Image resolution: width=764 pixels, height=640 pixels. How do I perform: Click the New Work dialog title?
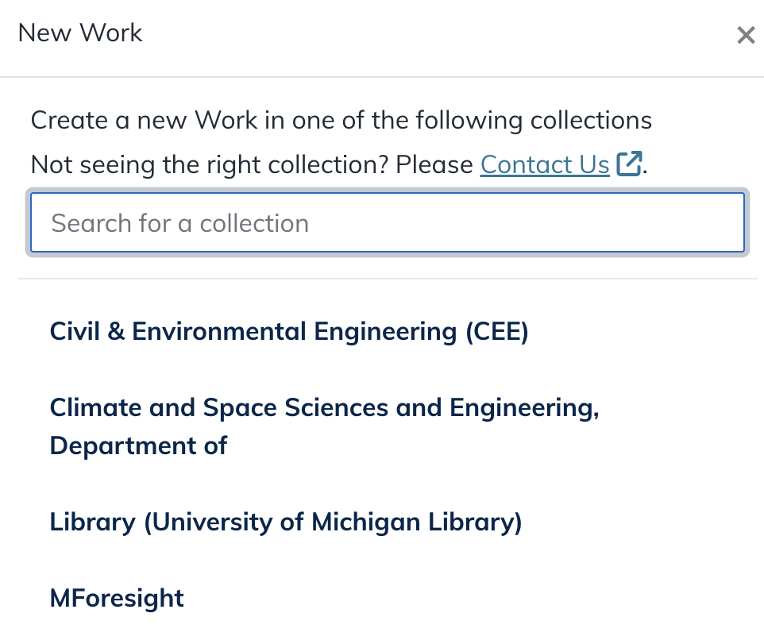click(79, 33)
